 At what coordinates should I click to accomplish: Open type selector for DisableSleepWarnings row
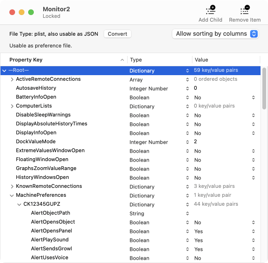click(x=187, y=115)
